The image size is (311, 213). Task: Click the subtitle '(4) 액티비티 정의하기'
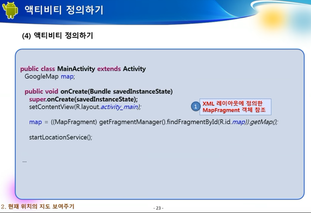tap(58, 36)
